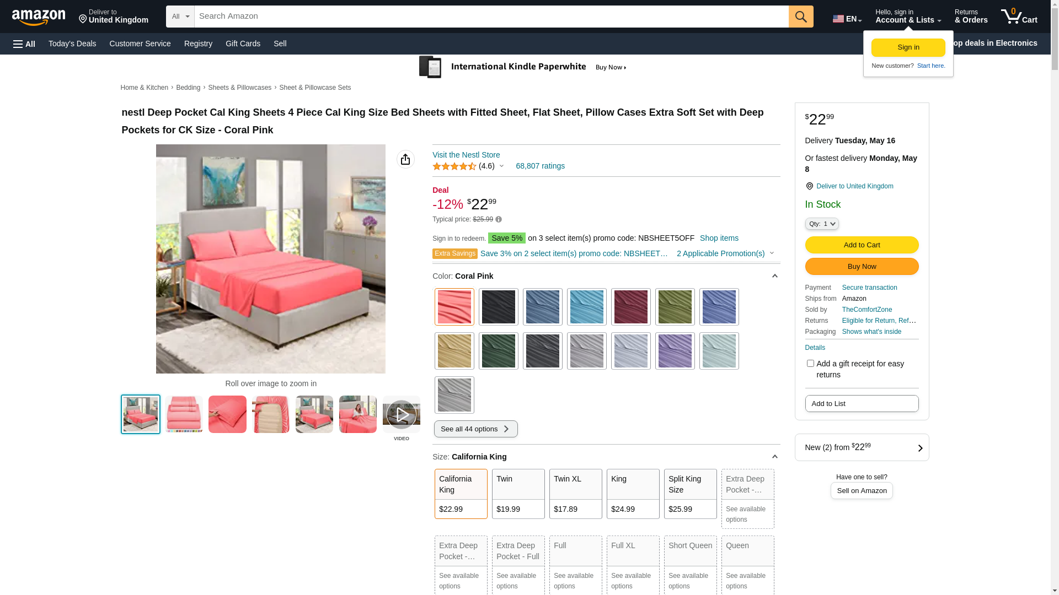Click the share icon beside product image
Image resolution: width=1059 pixels, height=595 pixels.
(405, 159)
